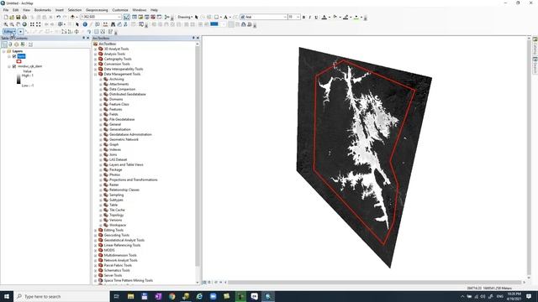Collapse Data Management Tools toolbox
This screenshot has width=538, height=302.
(95, 75)
